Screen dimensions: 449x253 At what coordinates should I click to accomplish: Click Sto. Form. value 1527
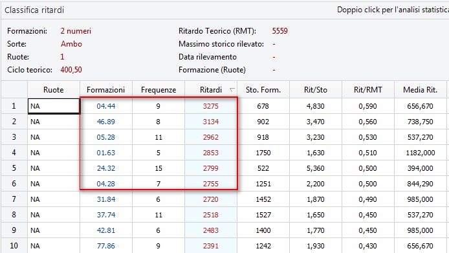pos(263,215)
